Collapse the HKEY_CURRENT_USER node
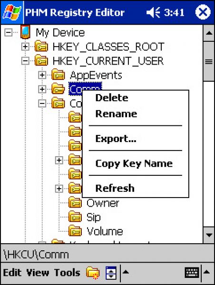215x285 pixels. (25, 61)
